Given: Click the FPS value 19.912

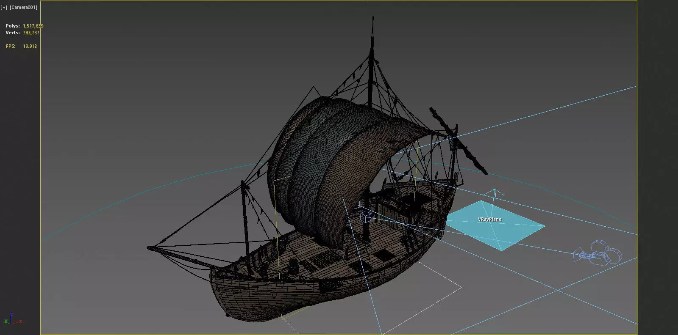Looking at the screenshot, I should [x=30, y=46].
